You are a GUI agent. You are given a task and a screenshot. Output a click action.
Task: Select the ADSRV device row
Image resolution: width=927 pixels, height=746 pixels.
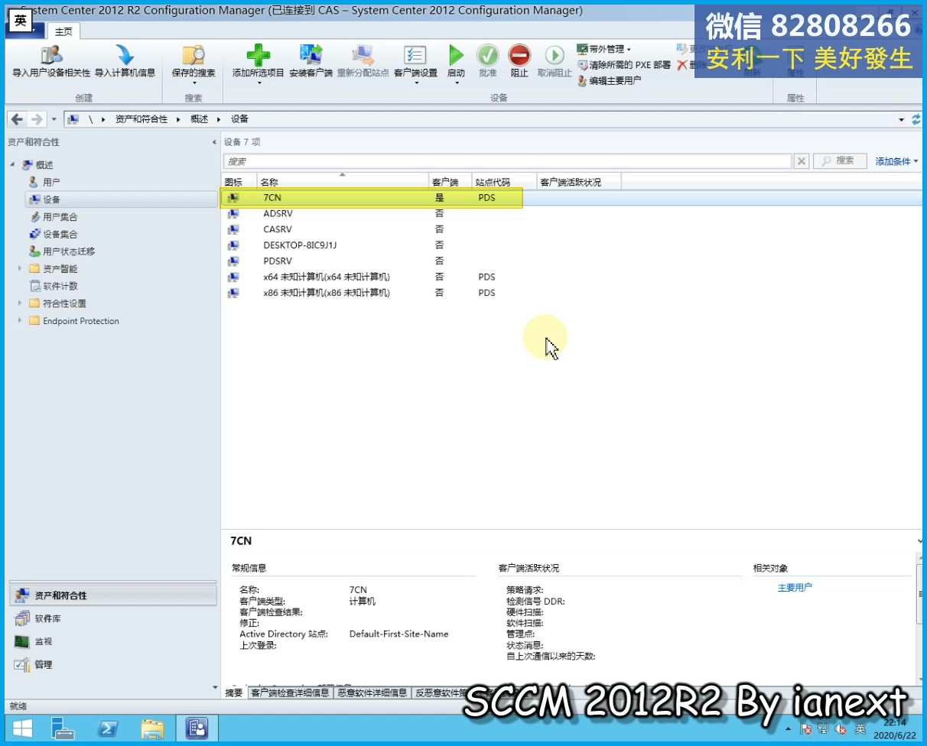(x=572, y=213)
